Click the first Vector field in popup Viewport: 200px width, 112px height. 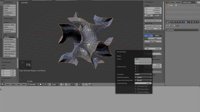click(x=143, y=59)
